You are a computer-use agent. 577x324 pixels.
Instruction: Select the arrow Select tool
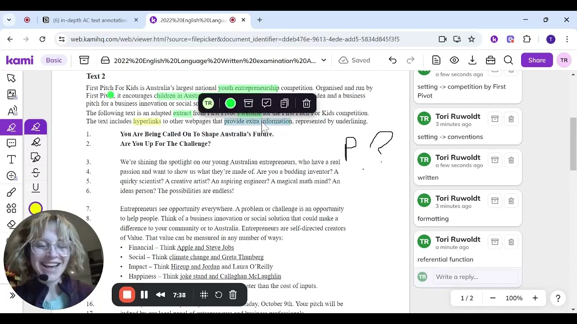pos(11,78)
